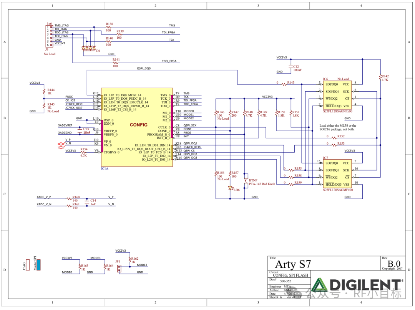Select the CFGBVS_0 pin name
415x310 pixels.
pyautogui.click(x=111, y=152)
